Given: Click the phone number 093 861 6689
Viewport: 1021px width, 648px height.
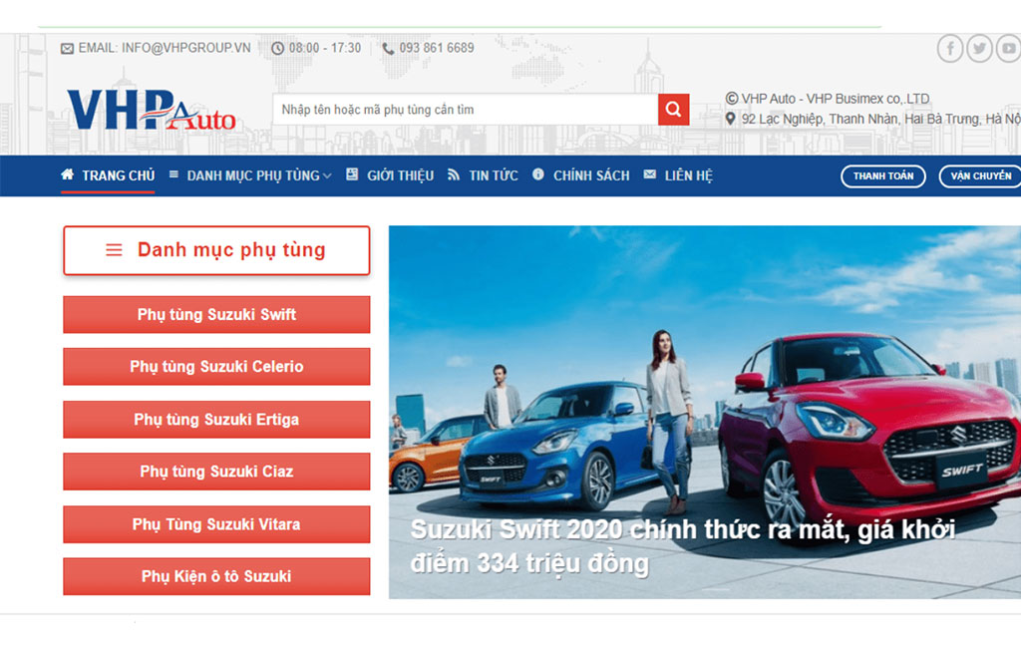Looking at the screenshot, I should pyautogui.click(x=437, y=48).
